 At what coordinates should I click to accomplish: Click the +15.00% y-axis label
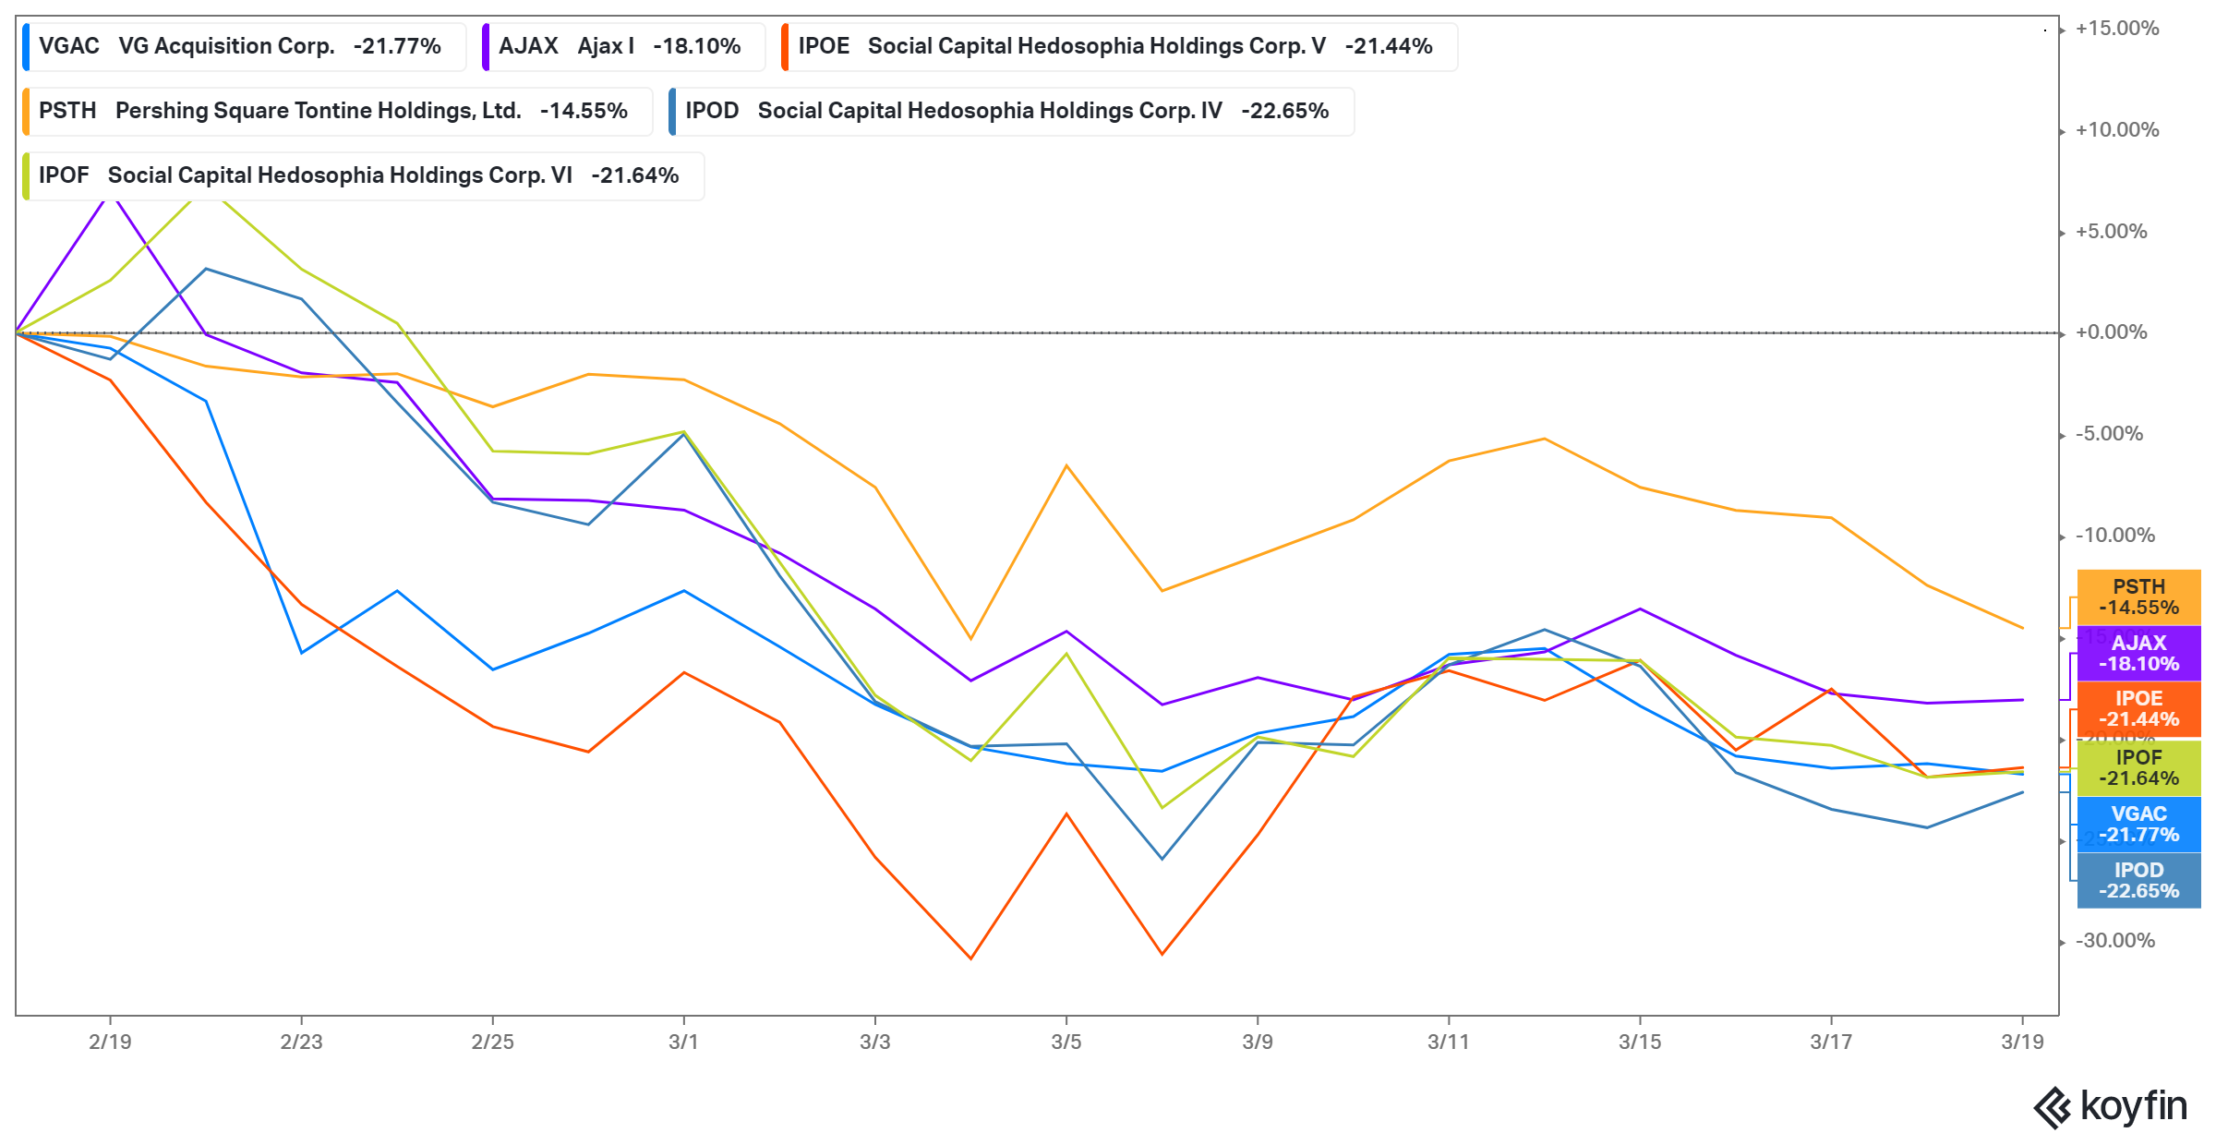pos(2117,29)
